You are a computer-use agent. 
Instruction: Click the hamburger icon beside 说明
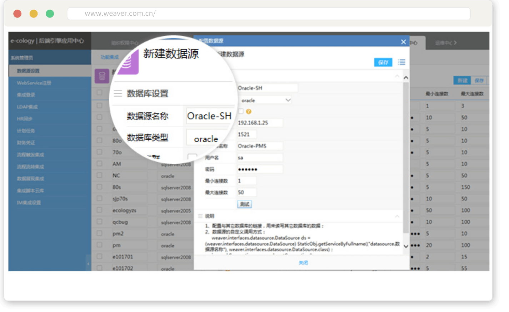pyautogui.click(x=200, y=216)
